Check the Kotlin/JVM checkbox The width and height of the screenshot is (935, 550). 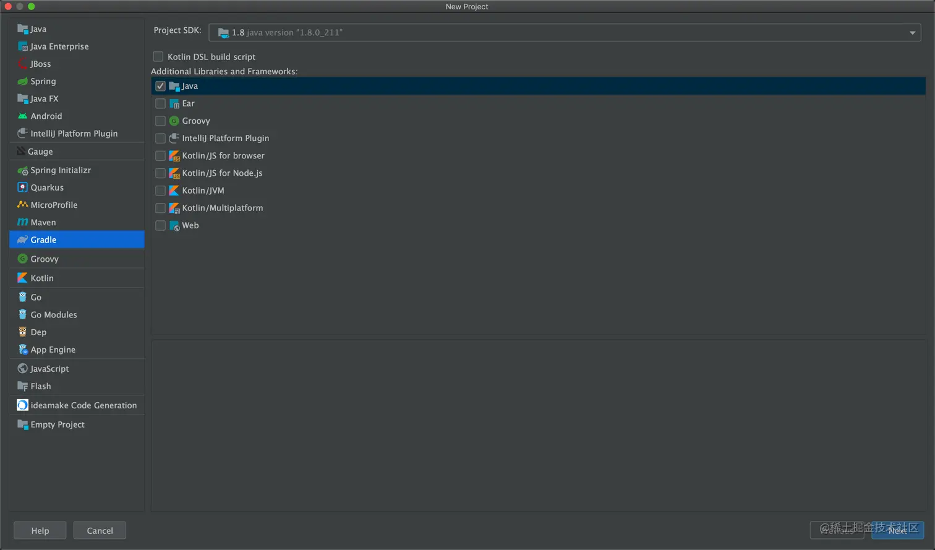point(161,191)
